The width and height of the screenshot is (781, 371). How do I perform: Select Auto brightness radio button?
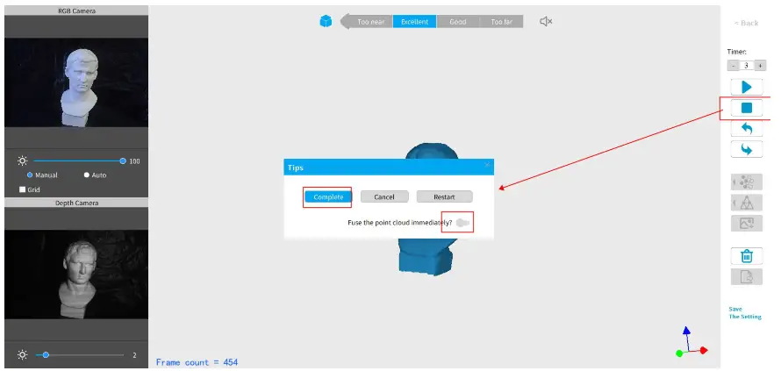87,175
